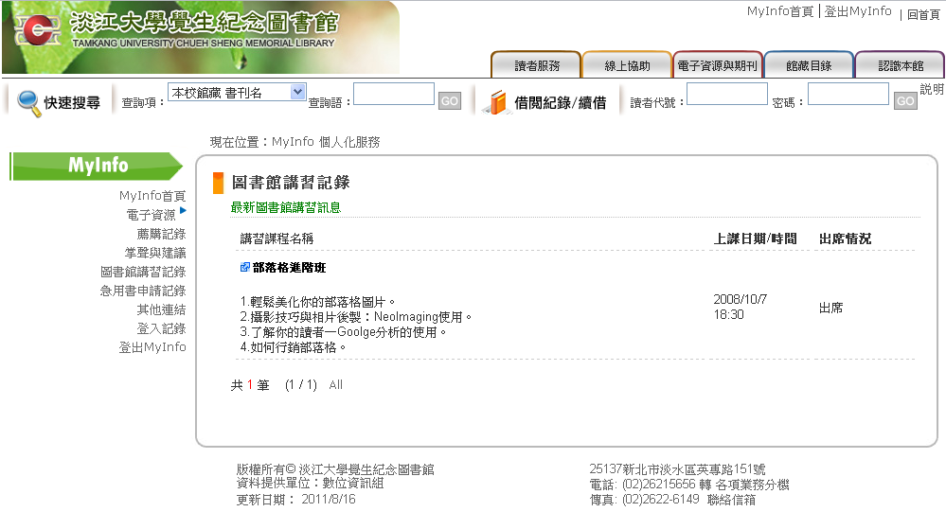Open the 認識本館 tab
This screenshot has width=946, height=512.
(900, 65)
